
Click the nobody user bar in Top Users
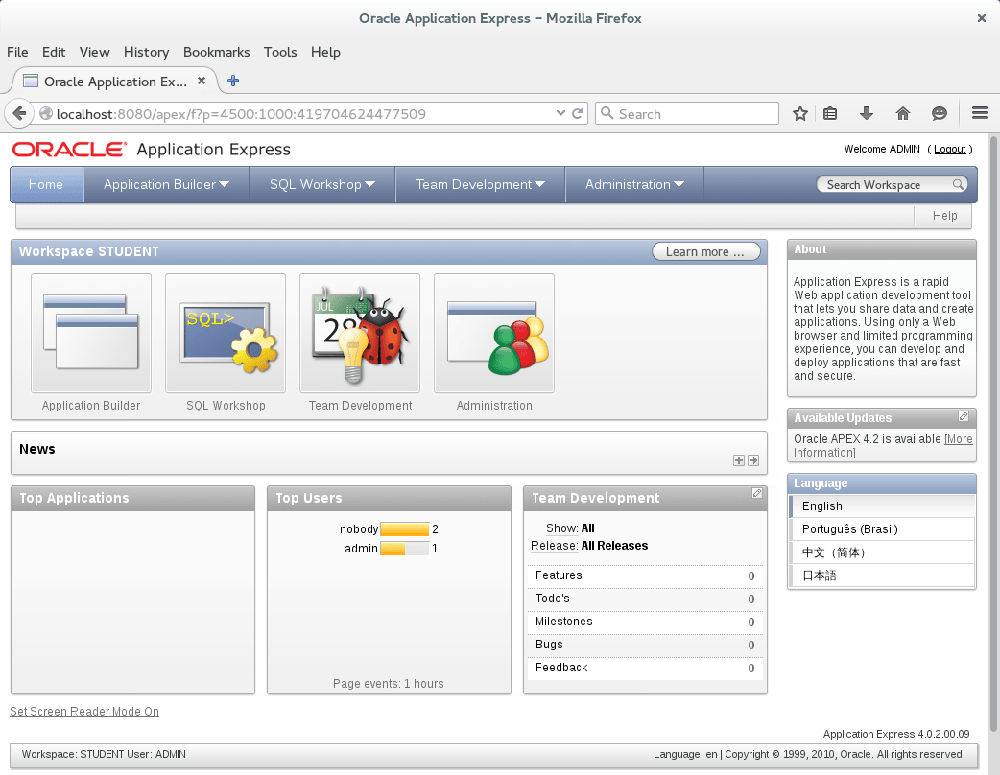[x=404, y=529]
